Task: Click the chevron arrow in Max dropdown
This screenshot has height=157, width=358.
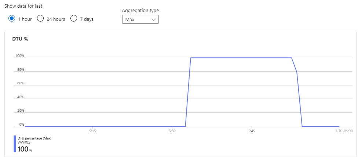Action: pos(154,20)
